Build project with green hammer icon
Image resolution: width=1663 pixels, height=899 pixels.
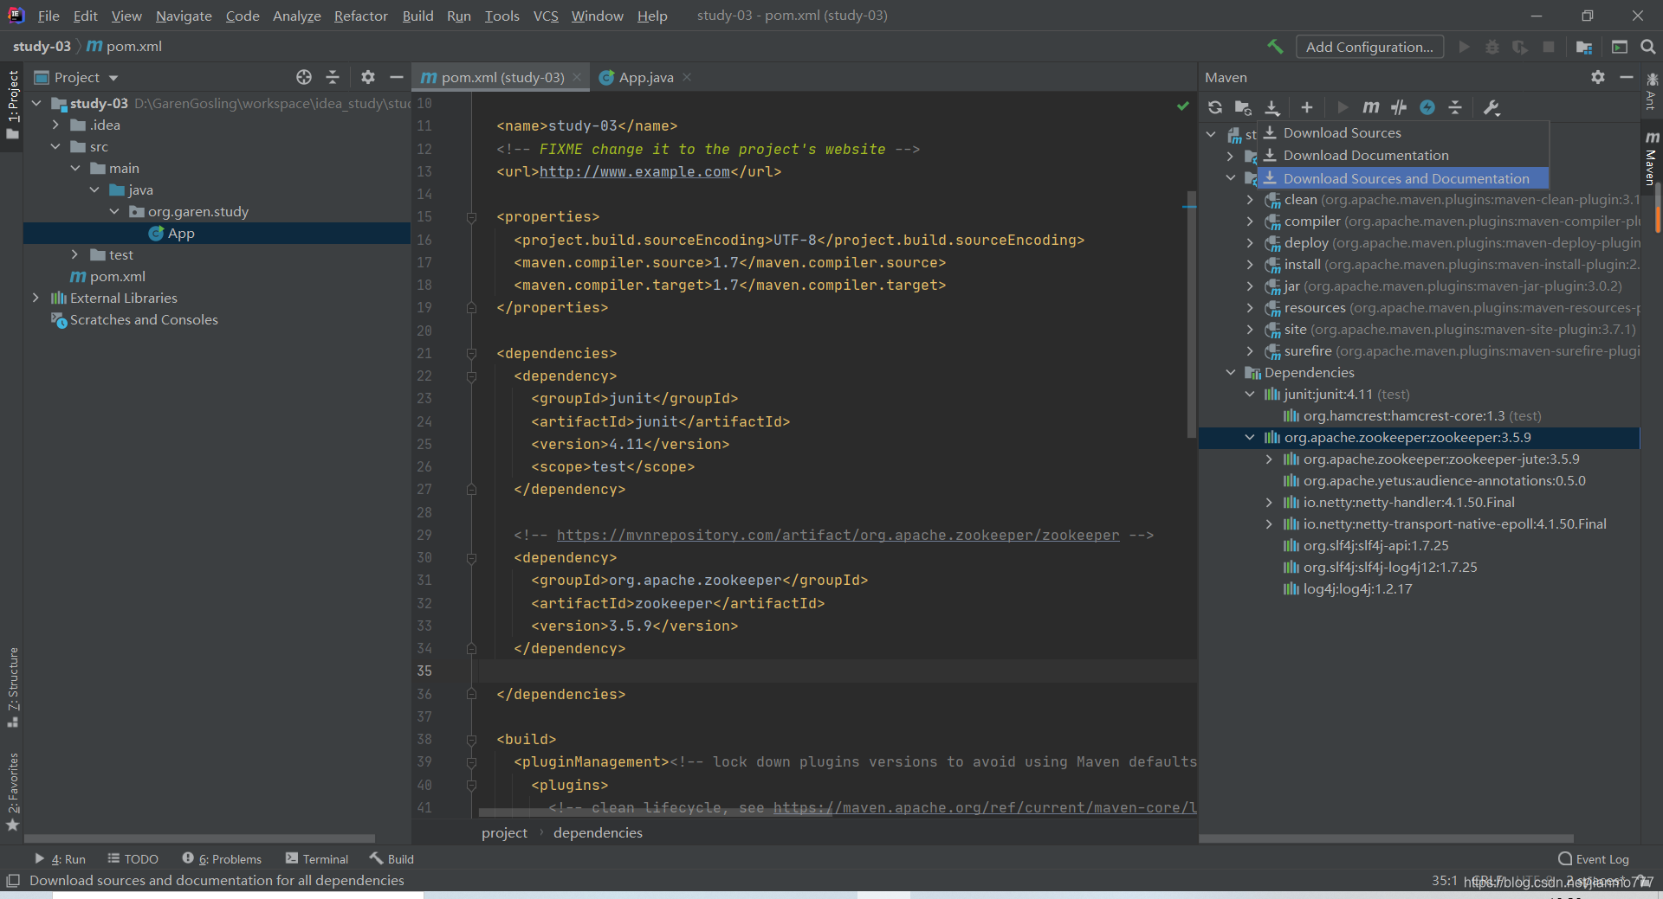tap(1276, 47)
